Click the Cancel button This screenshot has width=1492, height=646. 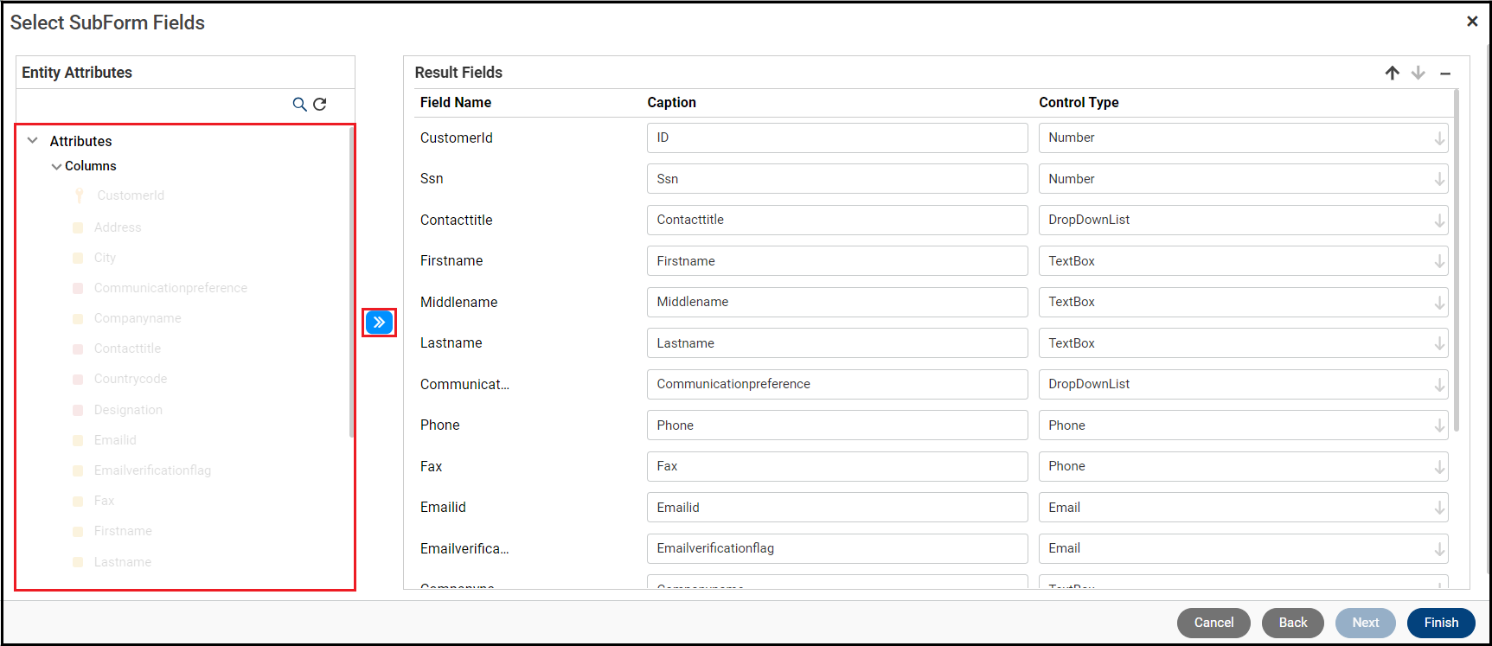[x=1213, y=623]
